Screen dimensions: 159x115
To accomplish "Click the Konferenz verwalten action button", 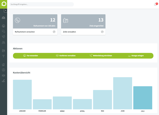I will (66, 56).
